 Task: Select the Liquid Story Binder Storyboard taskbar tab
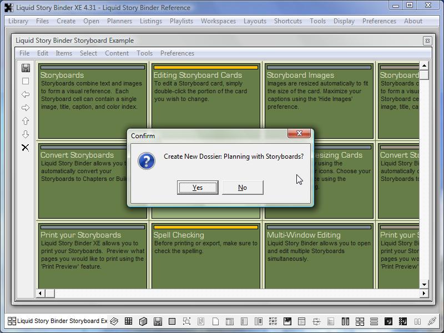(58, 321)
